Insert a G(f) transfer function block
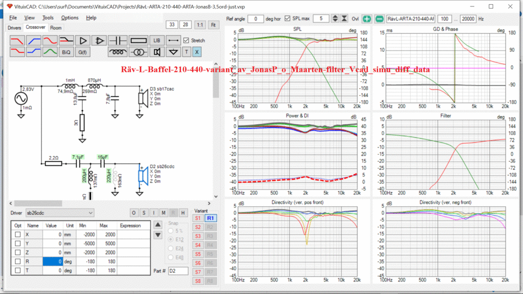Viewport: 523px width, 294px height. coord(83,52)
